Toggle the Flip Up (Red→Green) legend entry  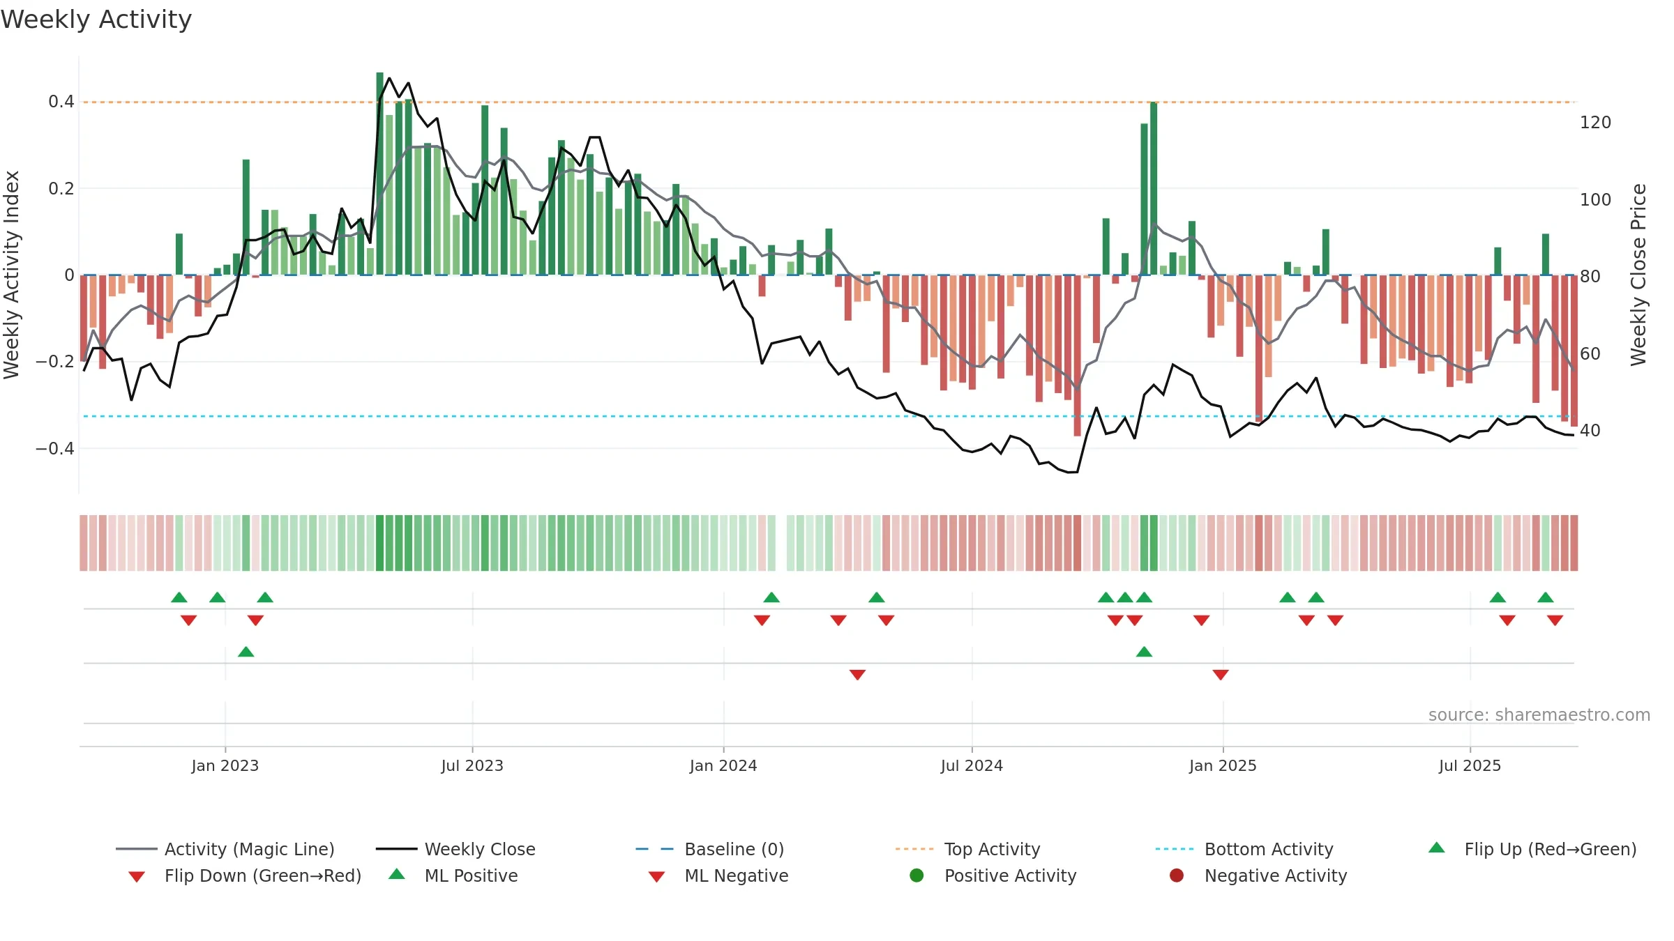(x=1532, y=849)
